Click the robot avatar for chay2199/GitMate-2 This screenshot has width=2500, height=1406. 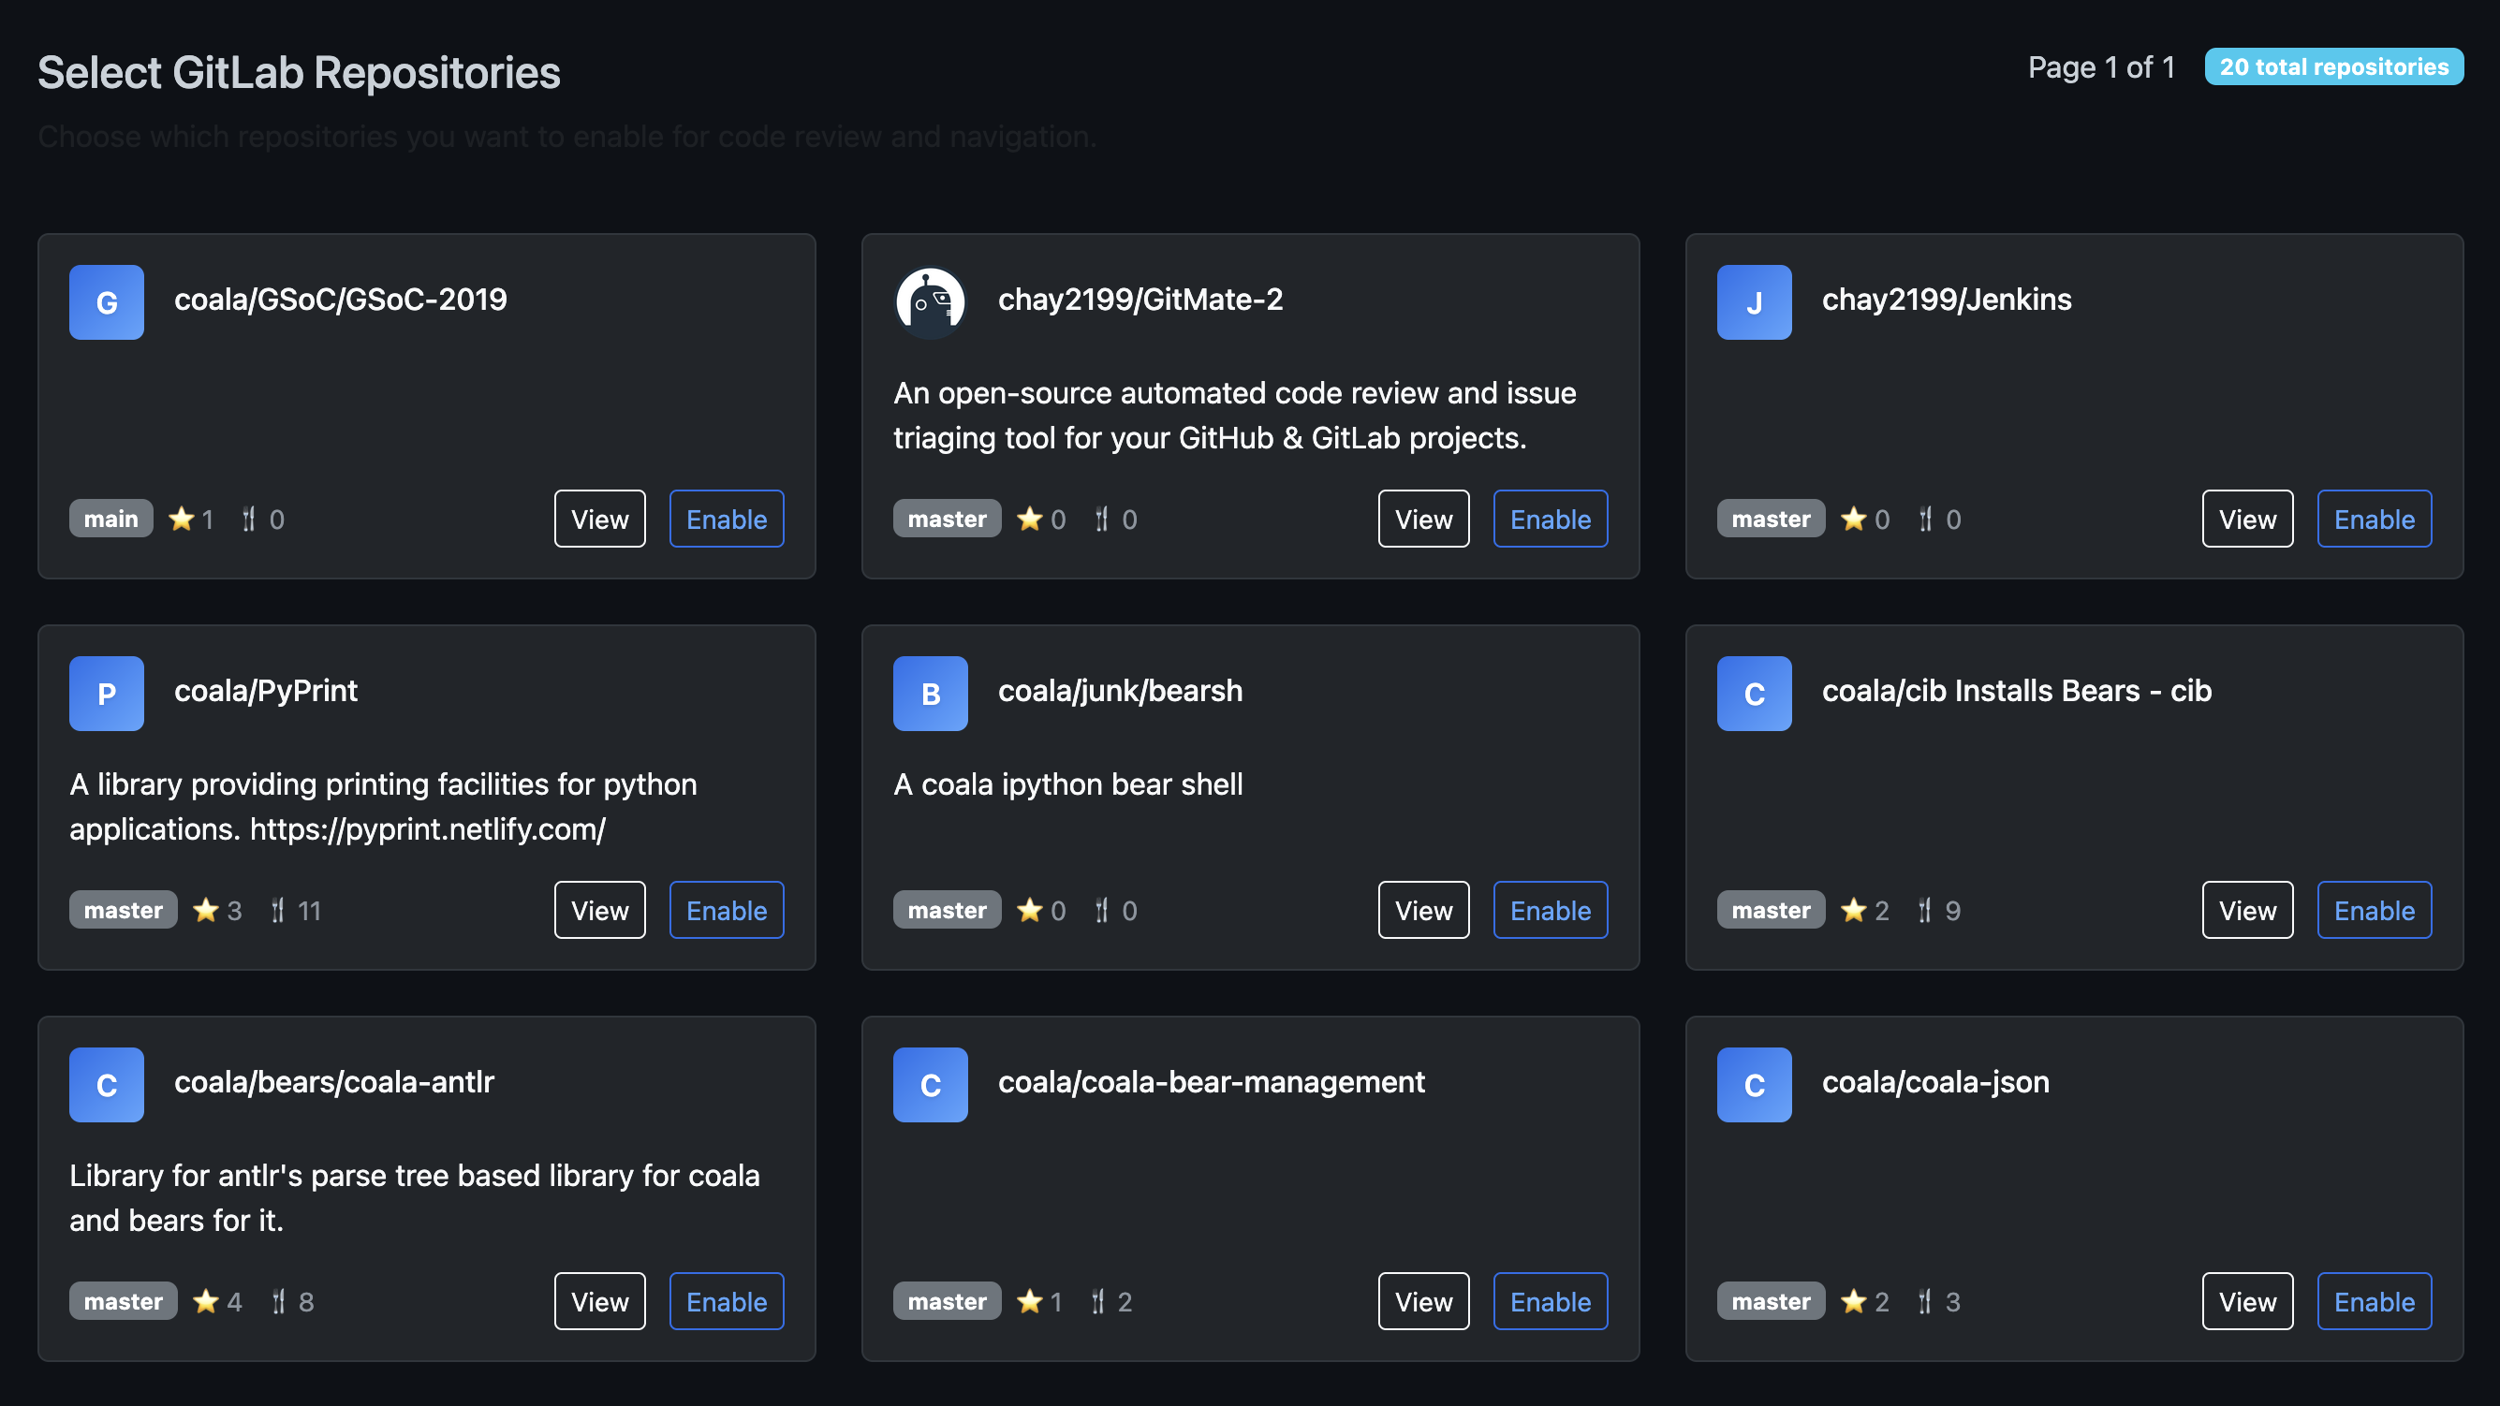click(x=930, y=301)
